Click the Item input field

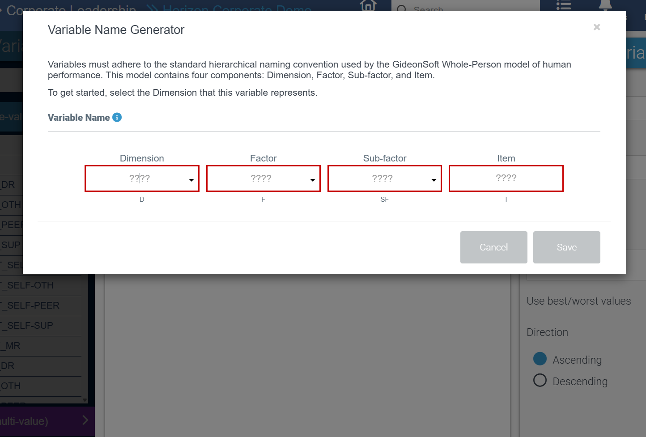506,178
